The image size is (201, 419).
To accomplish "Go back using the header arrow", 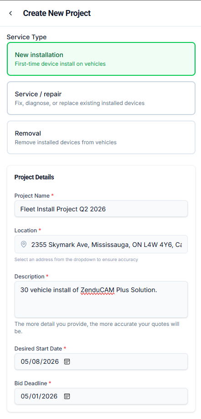I will click(x=10, y=13).
